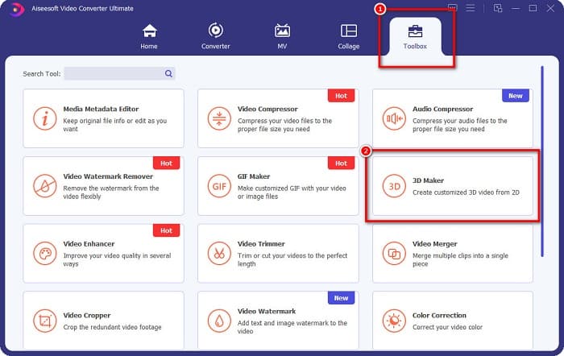
Task: Open Video Watermark Remover title
Action: pyautogui.click(x=108, y=176)
